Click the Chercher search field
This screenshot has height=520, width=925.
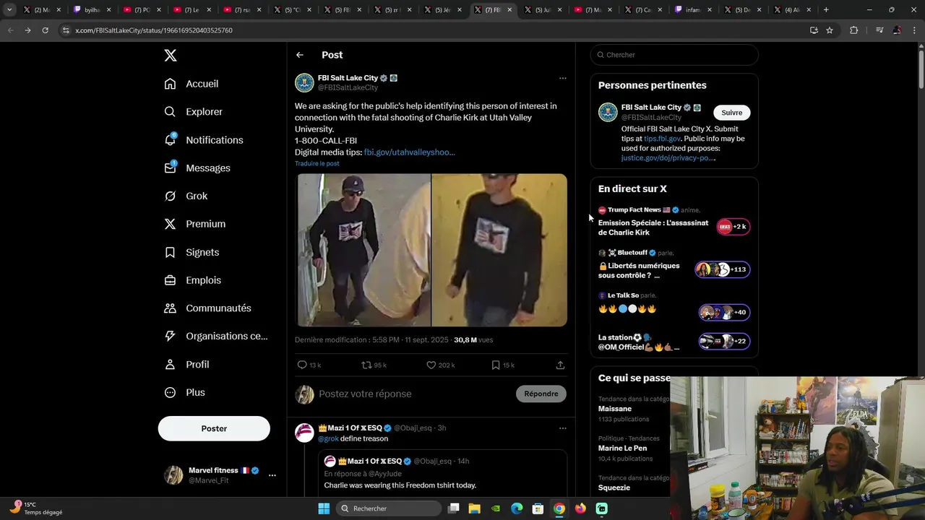674,55
